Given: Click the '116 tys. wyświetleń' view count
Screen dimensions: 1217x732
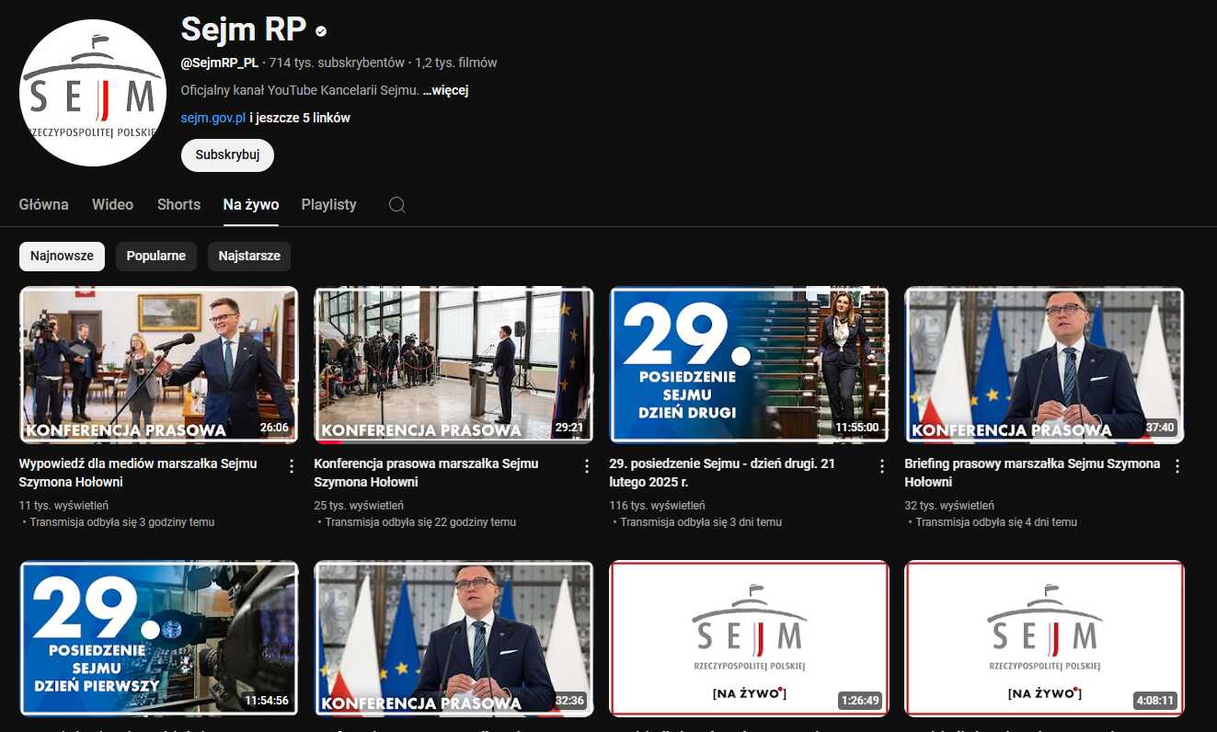Looking at the screenshot, I should [x=657, y=505].
